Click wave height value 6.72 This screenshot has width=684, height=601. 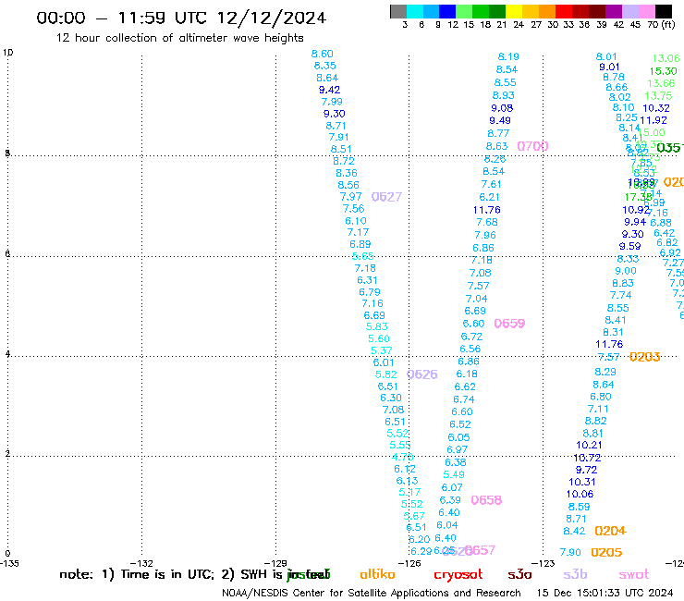(471, 337)
